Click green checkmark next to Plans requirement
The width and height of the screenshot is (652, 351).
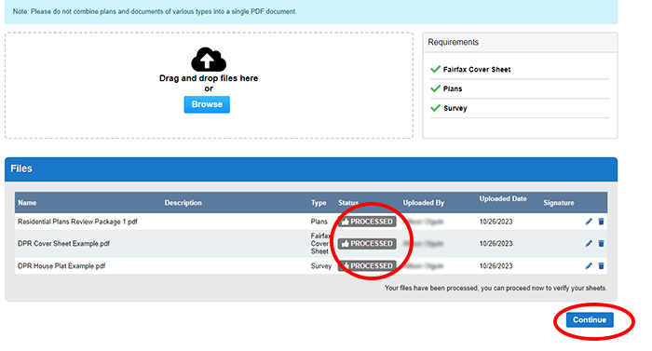pos(435,88)
